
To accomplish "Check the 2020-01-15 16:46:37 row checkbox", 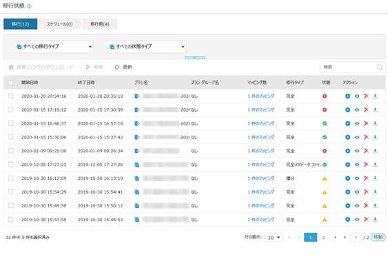I will point(10,123).
